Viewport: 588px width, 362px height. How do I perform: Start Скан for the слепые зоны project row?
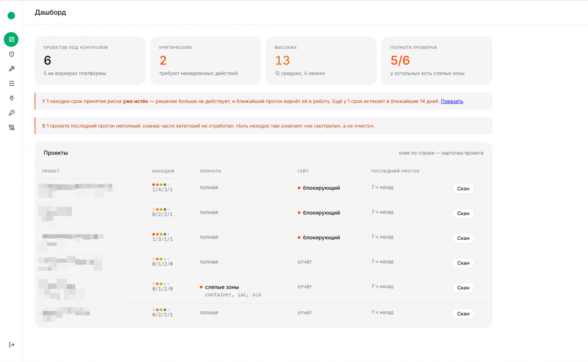pos(463,288)
